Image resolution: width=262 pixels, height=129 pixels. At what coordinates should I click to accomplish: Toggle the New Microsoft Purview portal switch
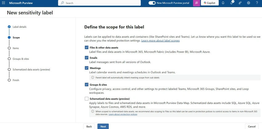tap(152, 3)
